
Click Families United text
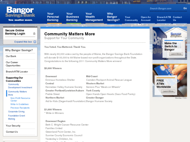point(54,128)
